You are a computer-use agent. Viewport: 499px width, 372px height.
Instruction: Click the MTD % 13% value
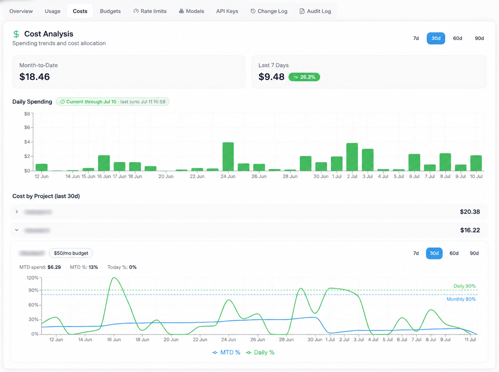click(x=93, y=267)
